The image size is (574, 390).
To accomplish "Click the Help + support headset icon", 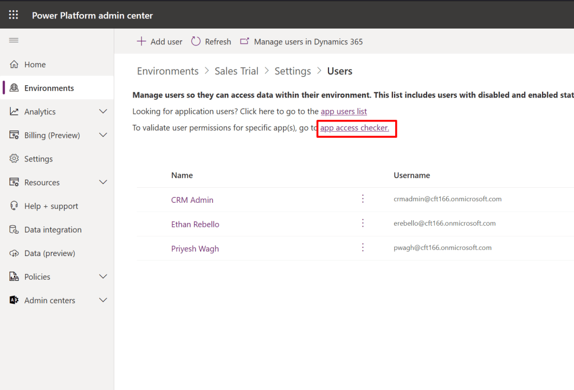I will pos(14,206).
